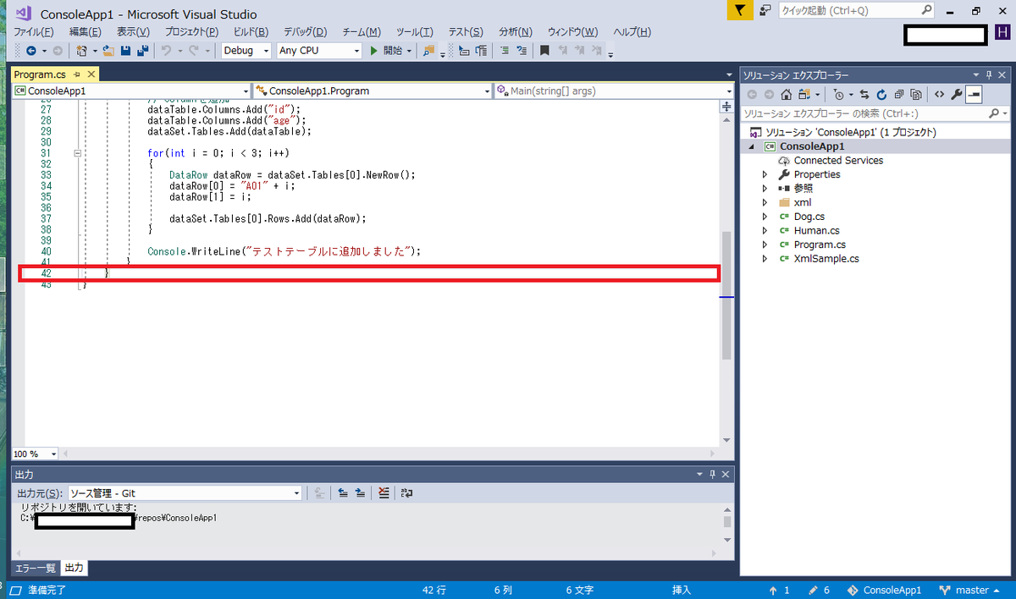Click go to previous message icon in Output
The image size is (1016, 599).
343,492
